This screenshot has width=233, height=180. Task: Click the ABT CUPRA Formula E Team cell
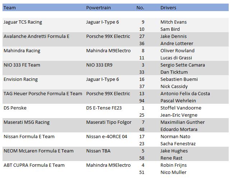coord(34,165)
